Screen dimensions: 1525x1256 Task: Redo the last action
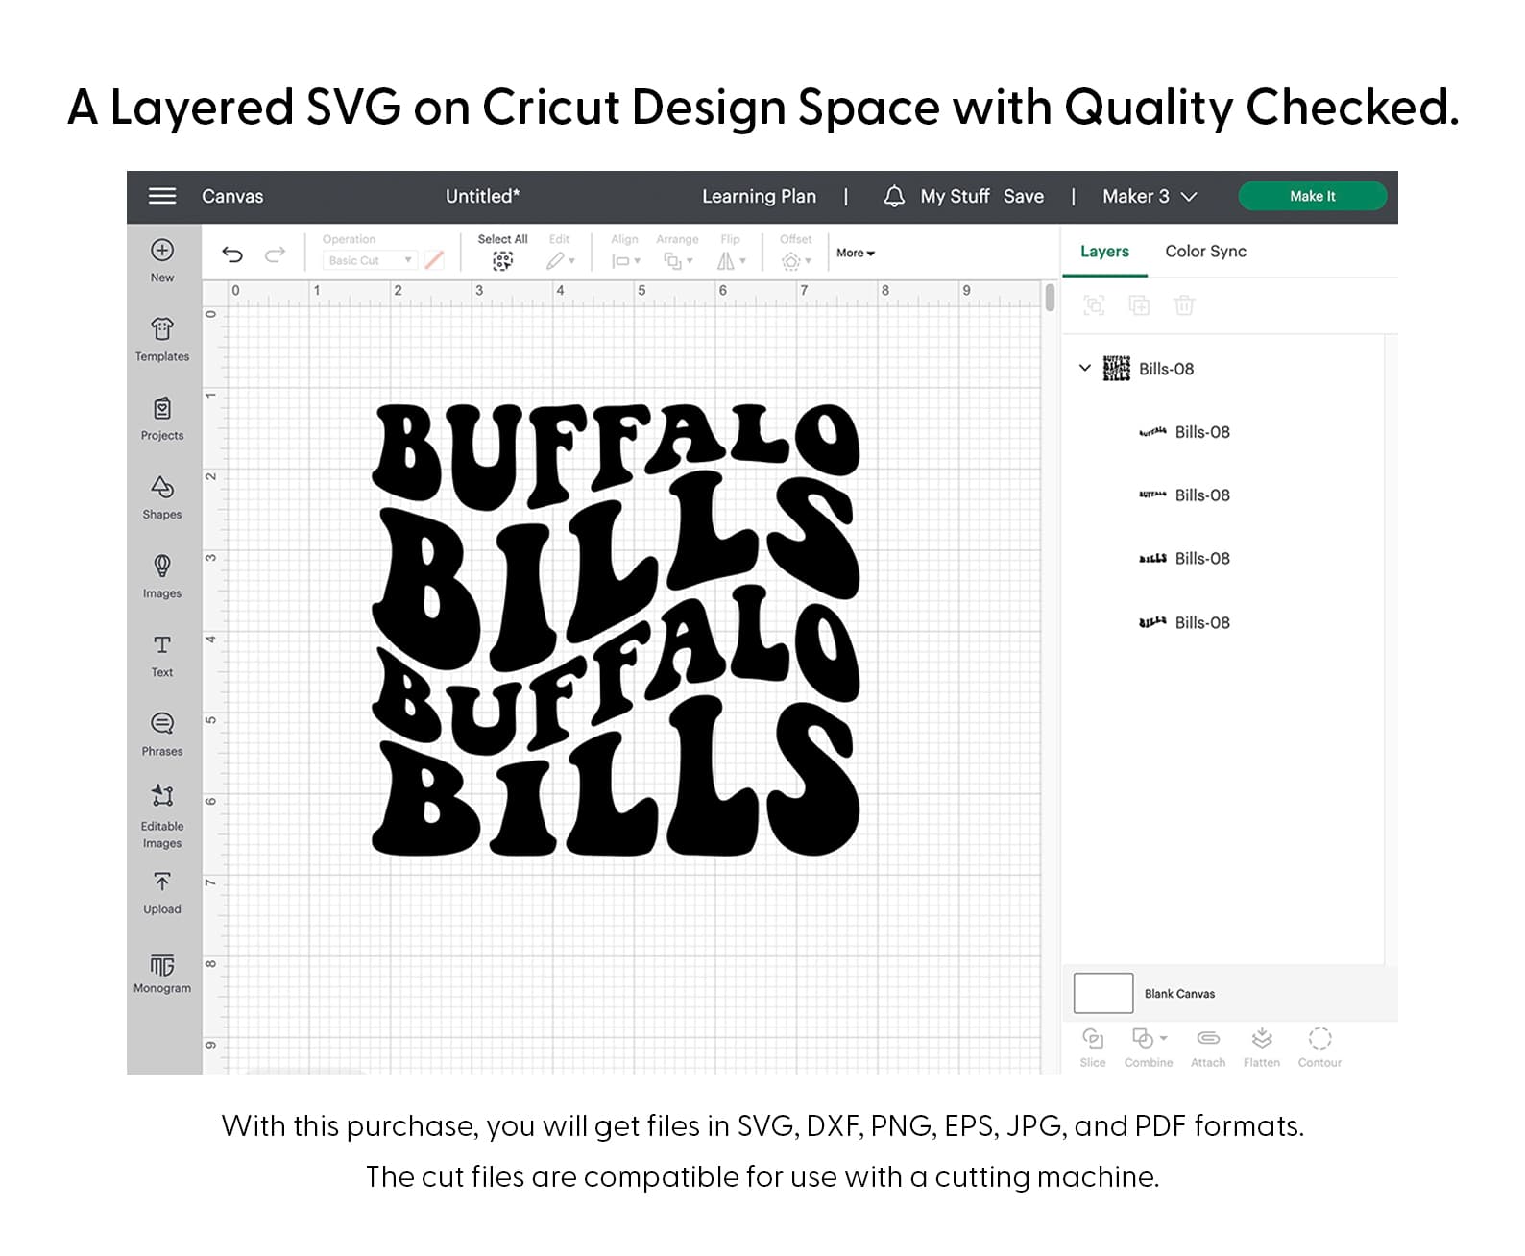coord(276,254)
